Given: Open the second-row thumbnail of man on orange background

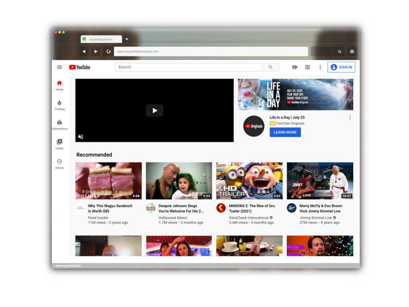Looking at the screenshot, I should (x=320, y=246).
